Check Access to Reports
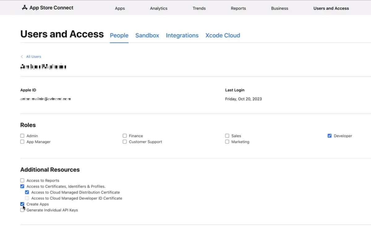This screenshot has height=227, width=371. click(22, 180)
